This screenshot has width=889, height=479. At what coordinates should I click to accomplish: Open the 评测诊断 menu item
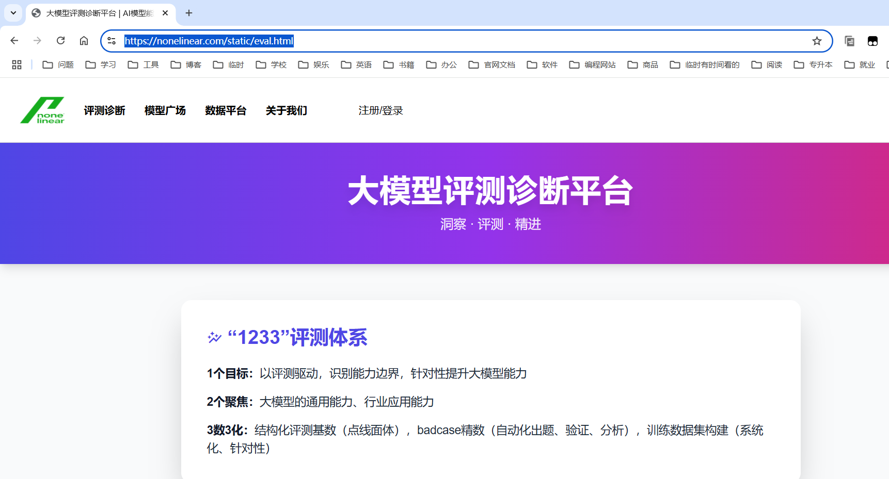(105, 110)
